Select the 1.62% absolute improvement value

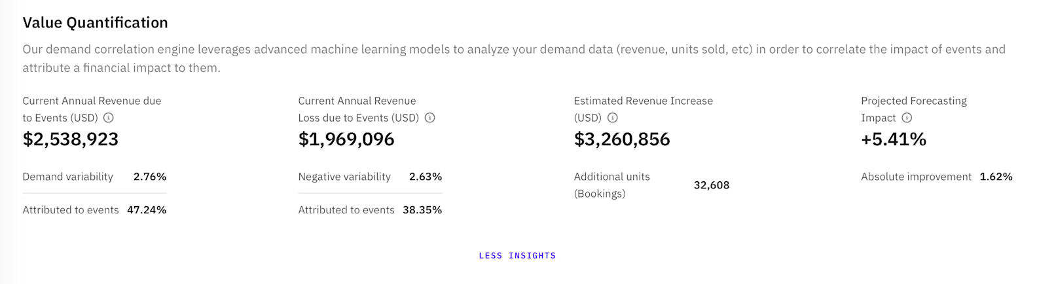point(996,177)
